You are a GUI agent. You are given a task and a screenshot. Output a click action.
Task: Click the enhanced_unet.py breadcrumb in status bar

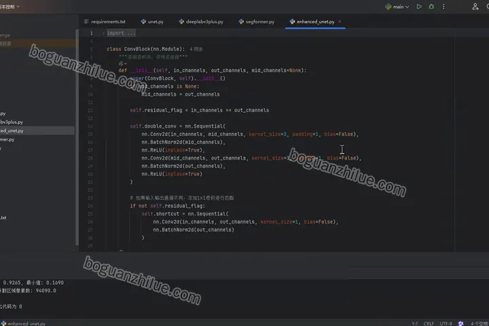[x=23, y=323]
